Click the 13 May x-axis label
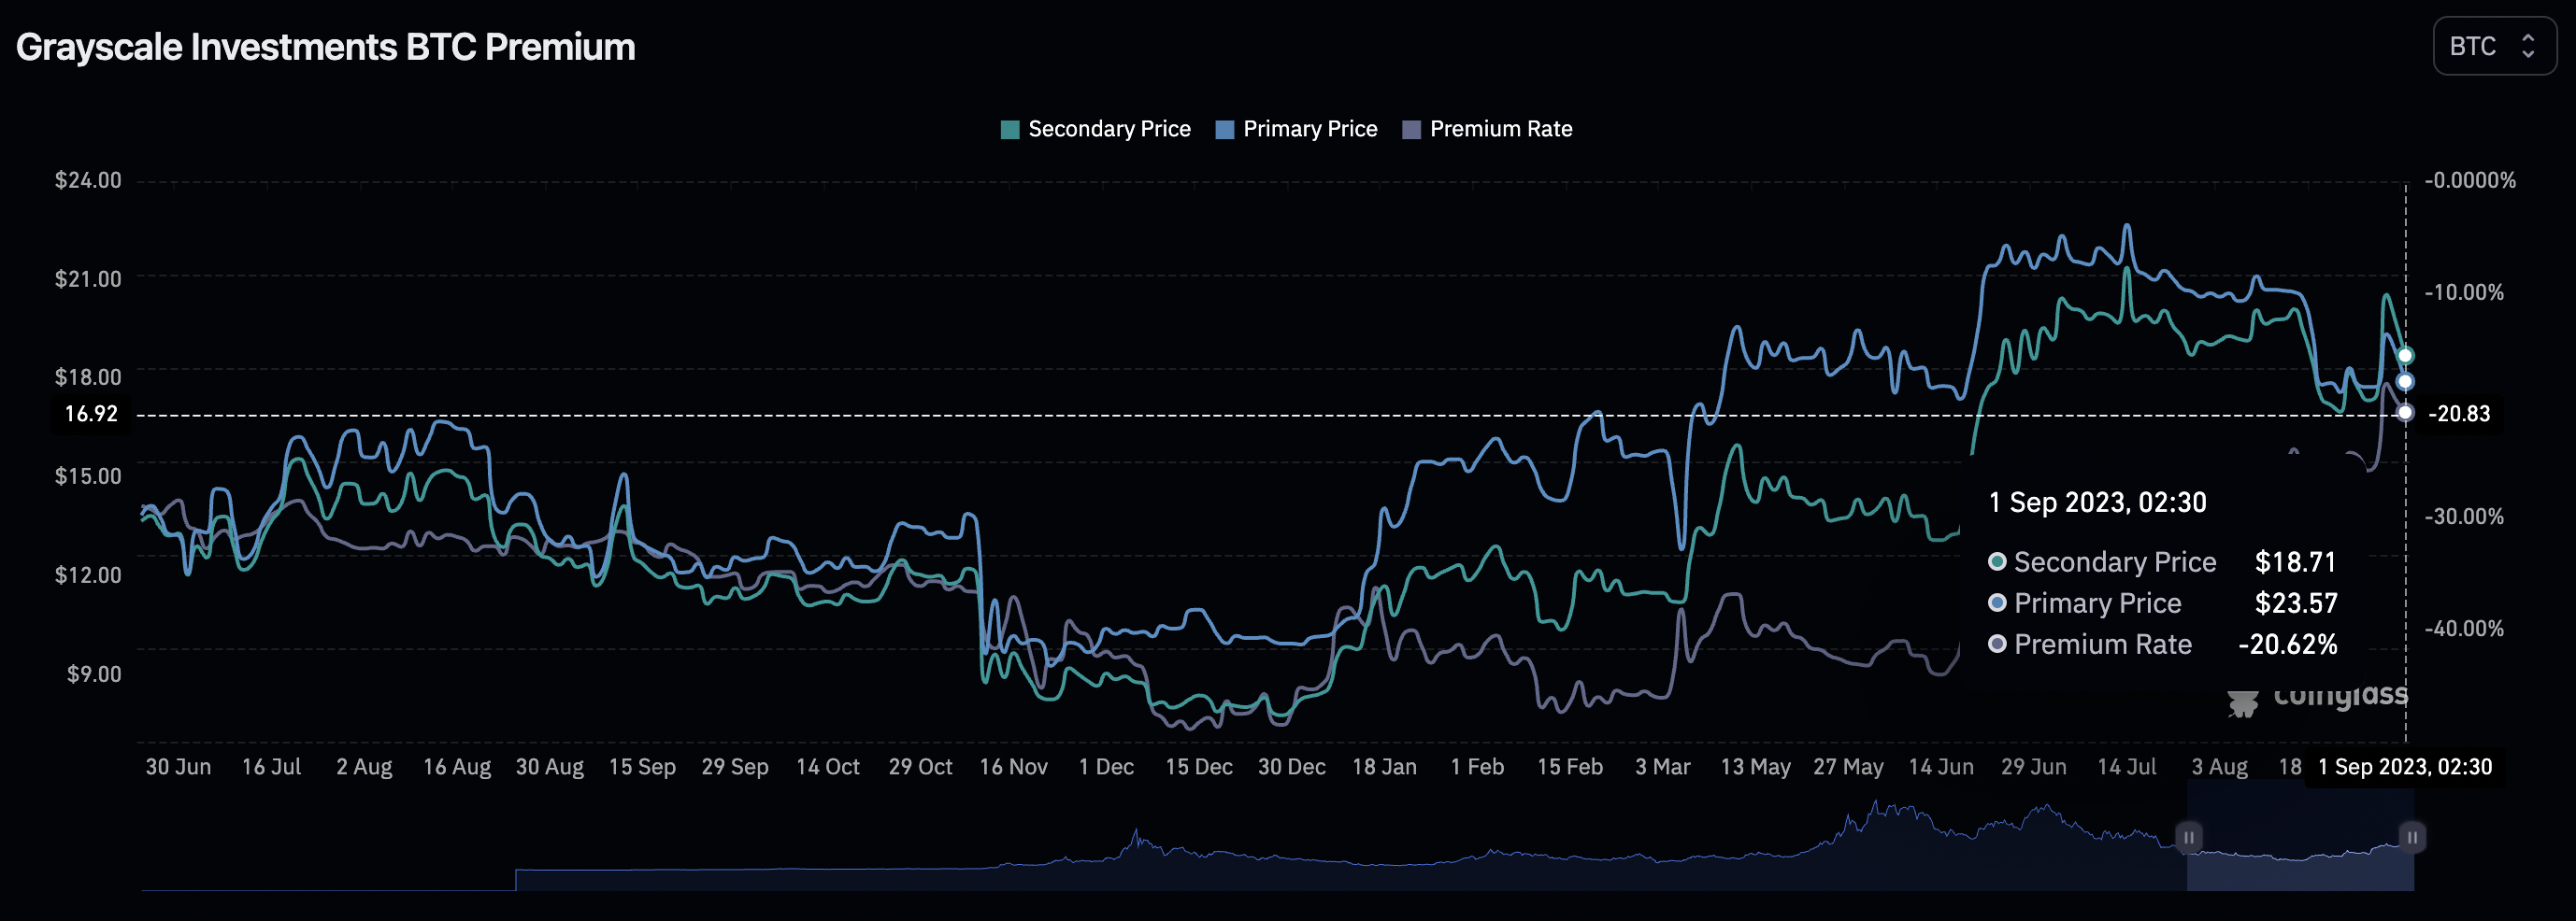Image resolution: width=2576 pixels, height=921 pixels. (x=1755, y=767)
